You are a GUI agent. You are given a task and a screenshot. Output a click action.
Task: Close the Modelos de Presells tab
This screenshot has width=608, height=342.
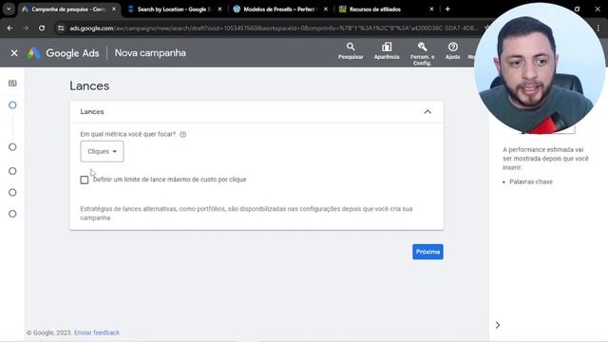click(x=326, y=9)
